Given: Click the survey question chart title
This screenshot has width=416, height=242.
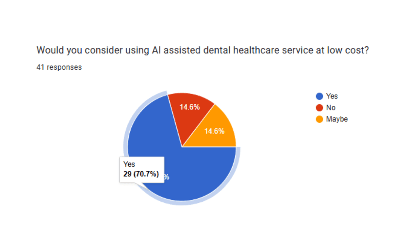Looking at the screenshot, I should (203, 50).
